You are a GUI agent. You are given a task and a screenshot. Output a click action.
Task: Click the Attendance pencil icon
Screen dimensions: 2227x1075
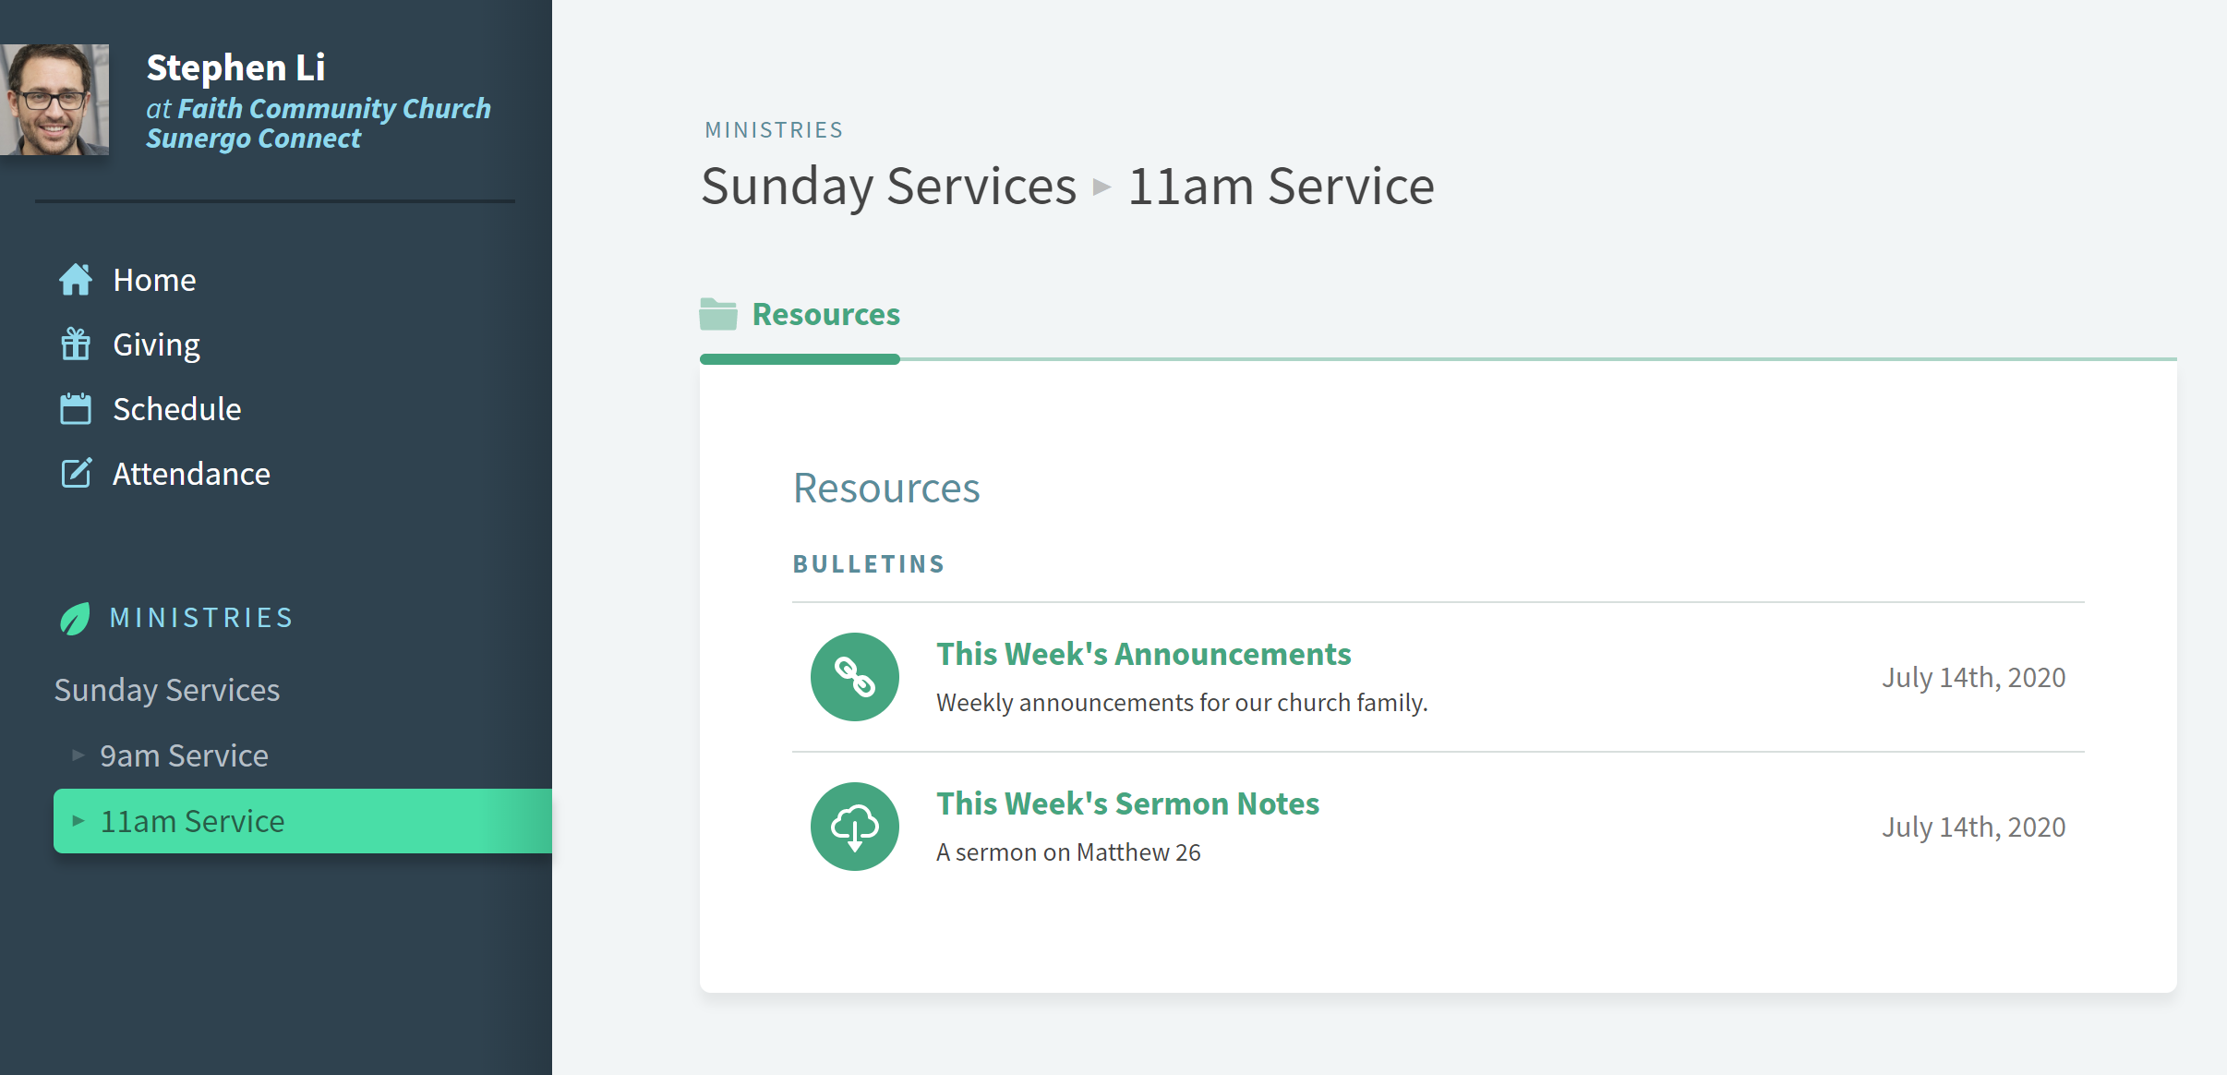78,473
